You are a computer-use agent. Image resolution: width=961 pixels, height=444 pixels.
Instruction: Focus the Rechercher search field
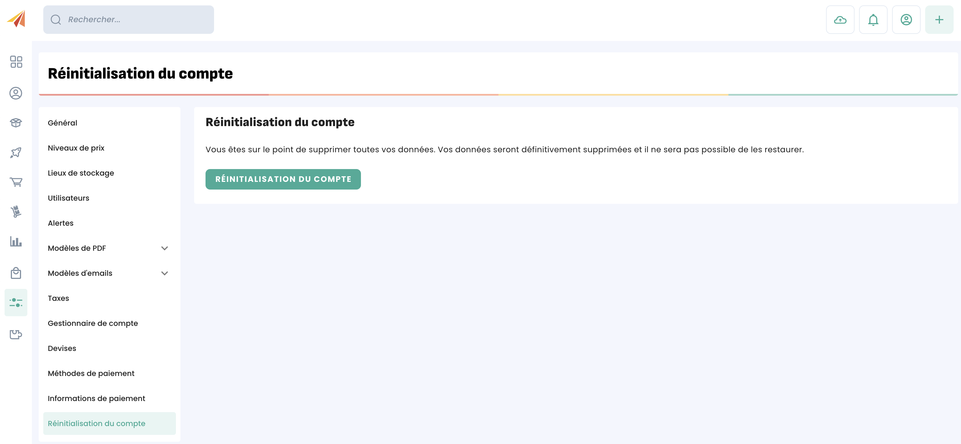tap(129, 20)
